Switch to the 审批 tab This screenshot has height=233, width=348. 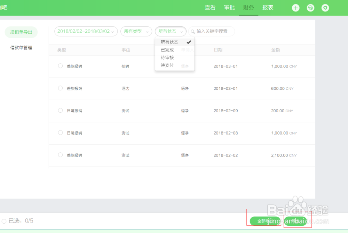click(x=229, y=8)
